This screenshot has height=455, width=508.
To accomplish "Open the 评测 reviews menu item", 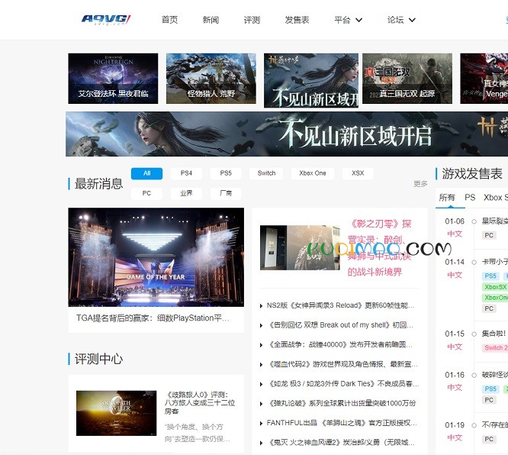I will [x=252, y=20].
